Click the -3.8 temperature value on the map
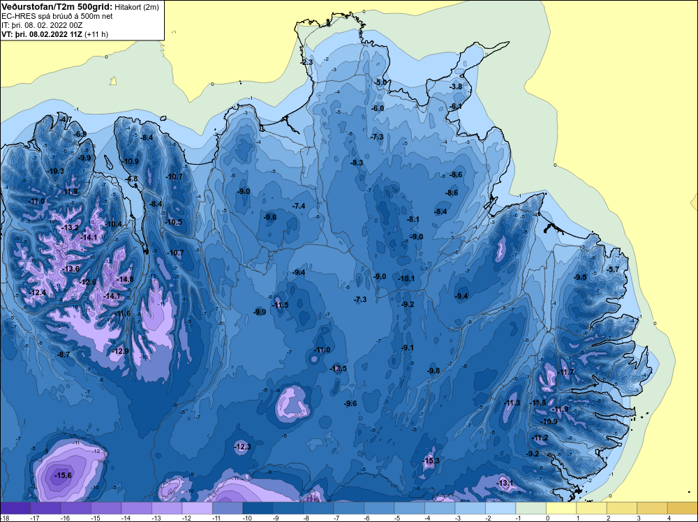698x522 pixels. (456, 87)
